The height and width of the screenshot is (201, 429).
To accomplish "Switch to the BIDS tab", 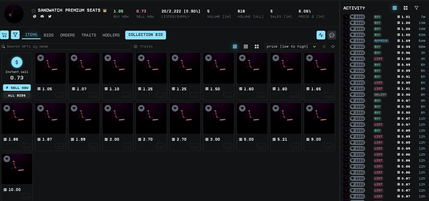I will pos(49,35).
